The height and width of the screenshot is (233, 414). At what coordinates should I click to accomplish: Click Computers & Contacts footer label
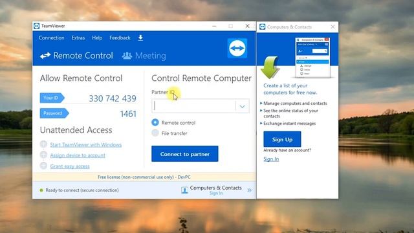(x=215, y=188)
